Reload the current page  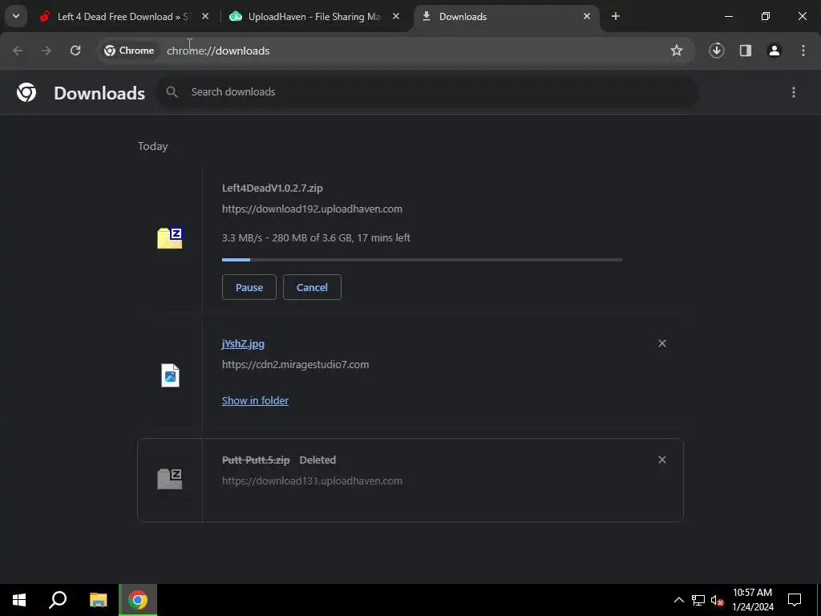[75, 51]
